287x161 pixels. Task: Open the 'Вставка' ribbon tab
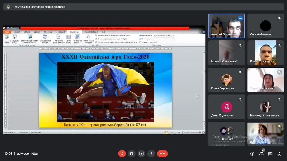pyautogui.click(x=27, y=32)
